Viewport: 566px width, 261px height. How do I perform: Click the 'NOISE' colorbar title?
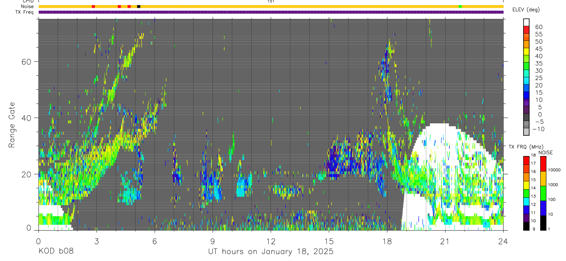tap(546, 152)
